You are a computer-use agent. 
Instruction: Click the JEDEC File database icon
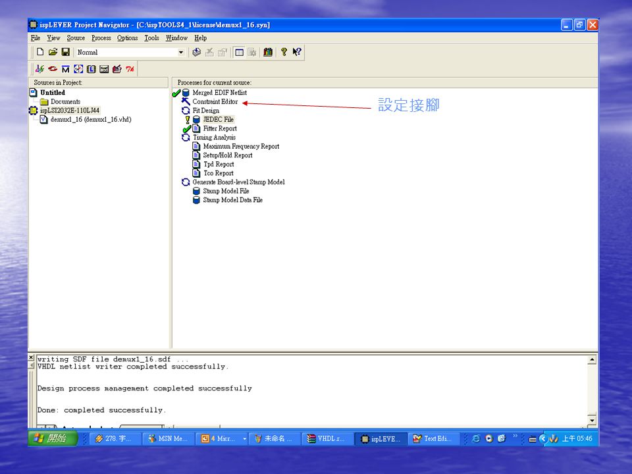[196, 119]
